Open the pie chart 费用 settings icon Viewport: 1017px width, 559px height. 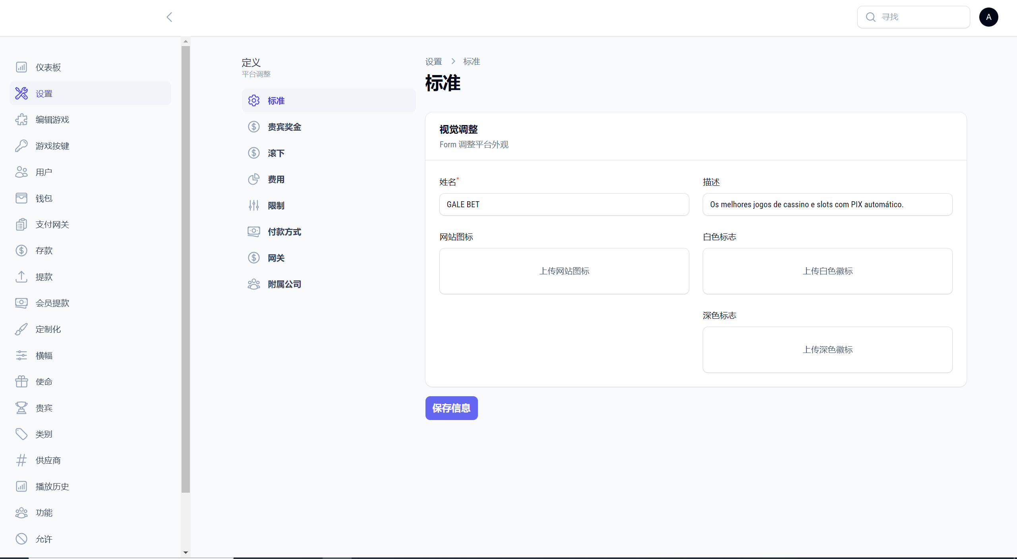point(254,179)
